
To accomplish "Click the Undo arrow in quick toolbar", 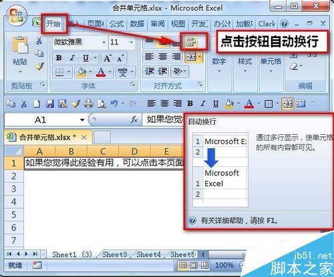I will coord(114,103).
